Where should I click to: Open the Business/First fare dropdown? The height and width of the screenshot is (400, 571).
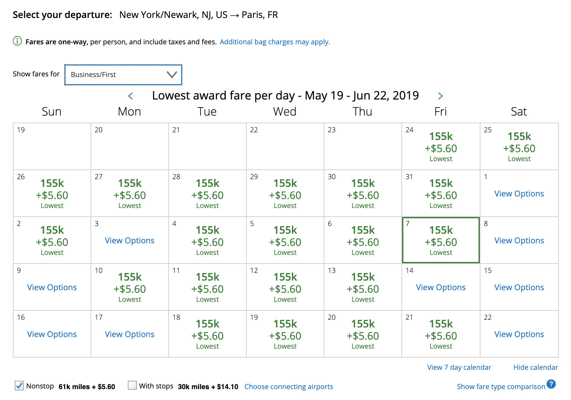(123, 75)
